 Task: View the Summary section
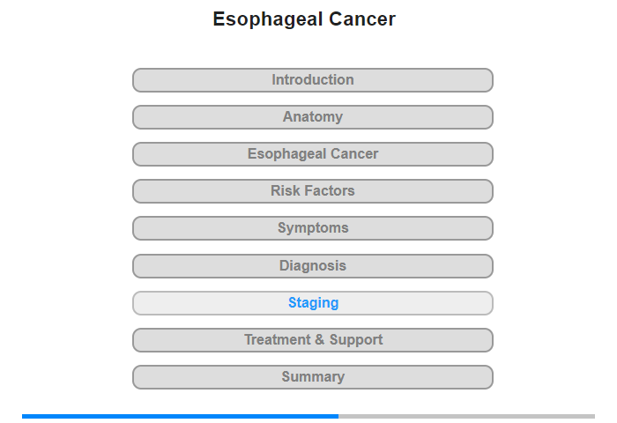tap(312, 377)
